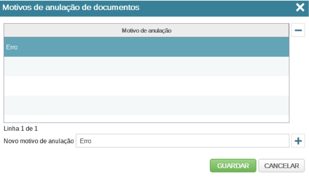
Task: Click the right end of the new reason input
Action: click(284, 141)
